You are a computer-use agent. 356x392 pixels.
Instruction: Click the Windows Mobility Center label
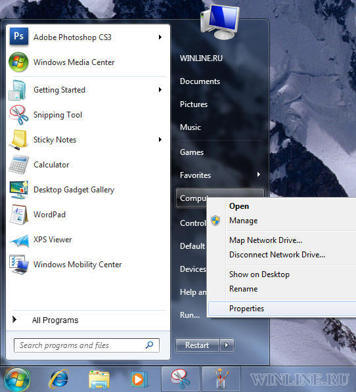(78, 265)
